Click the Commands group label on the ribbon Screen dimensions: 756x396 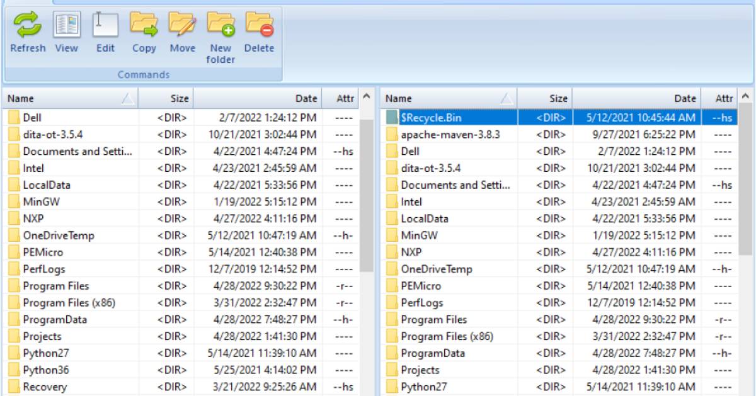coord(143,74)
